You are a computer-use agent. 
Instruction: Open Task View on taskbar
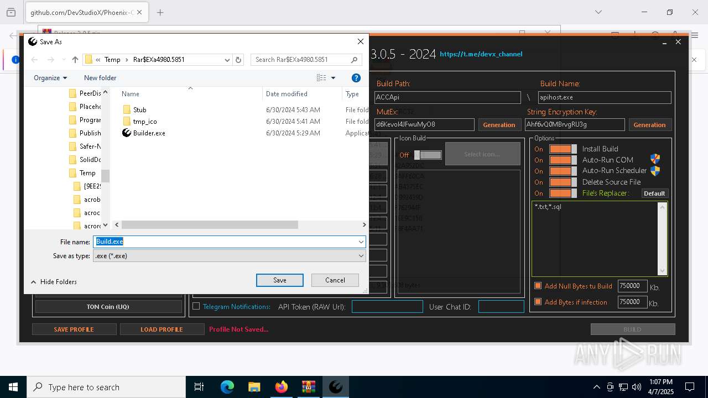point(199,387)
